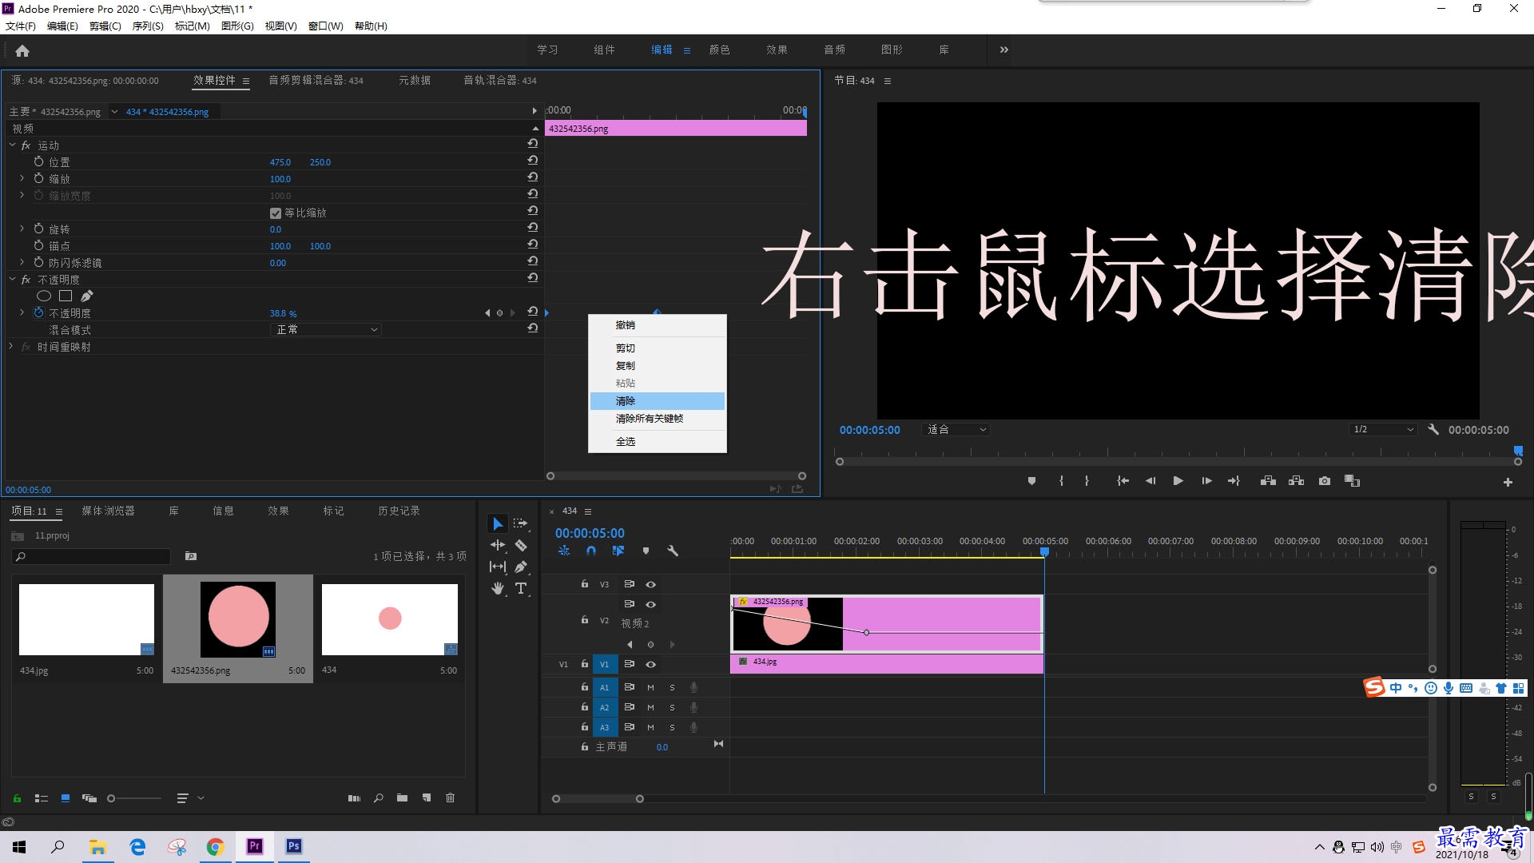Toggle snap in timeline magnet icon
This screenshot has height=863, width=1534.
point(591,551)
